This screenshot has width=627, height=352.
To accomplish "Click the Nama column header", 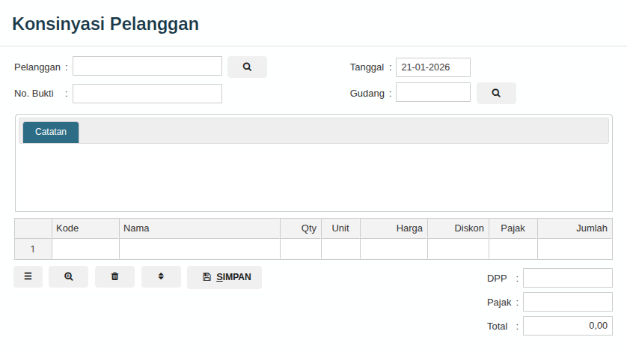I will (x=200, y=228).
